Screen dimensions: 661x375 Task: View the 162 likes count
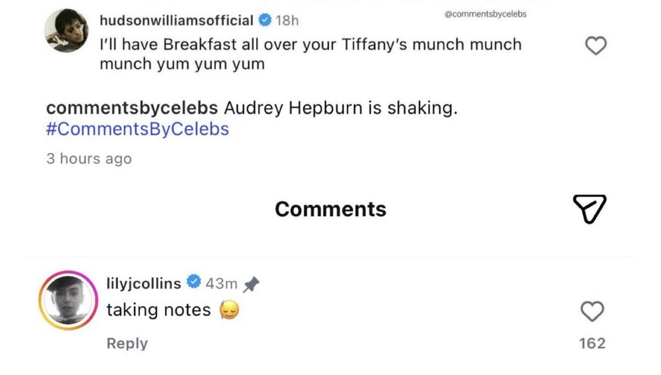(x=593, y=343)
